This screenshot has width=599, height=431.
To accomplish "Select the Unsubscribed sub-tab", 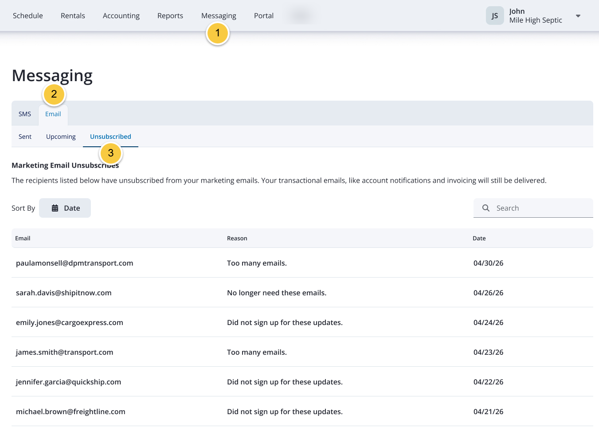I will 110,137.
